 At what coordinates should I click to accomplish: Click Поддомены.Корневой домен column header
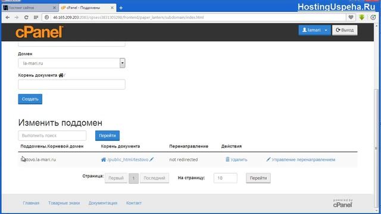tap(52, 146)
